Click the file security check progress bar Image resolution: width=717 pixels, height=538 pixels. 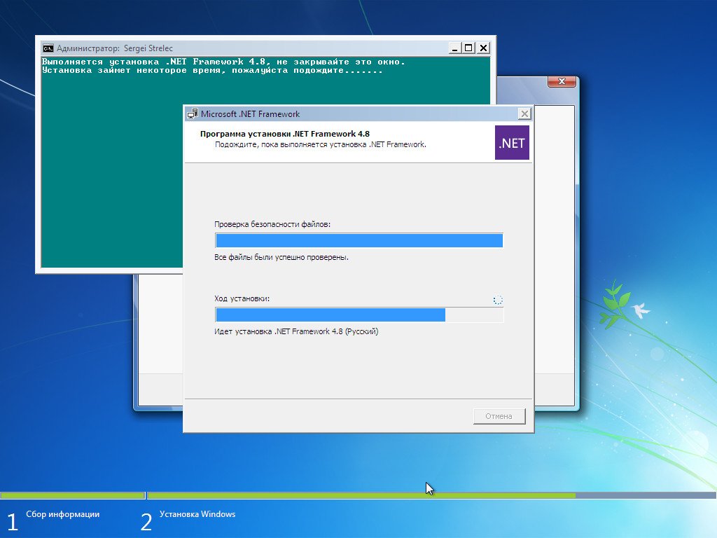tap(359, 240)
